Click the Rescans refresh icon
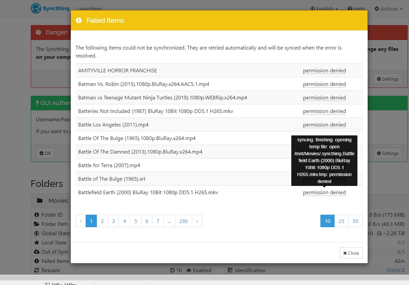This screenshot has width=409, height=285. click(37, 270)
